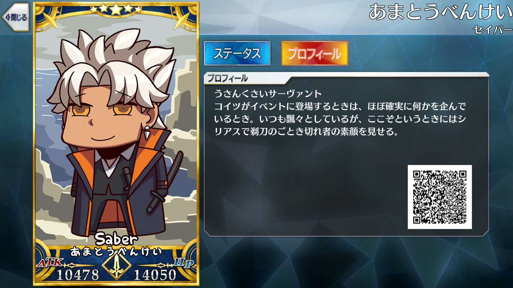The width and height of the screenshot is (513, 288).
Task: Select the プロフィール tab
Action: (315, 53)
